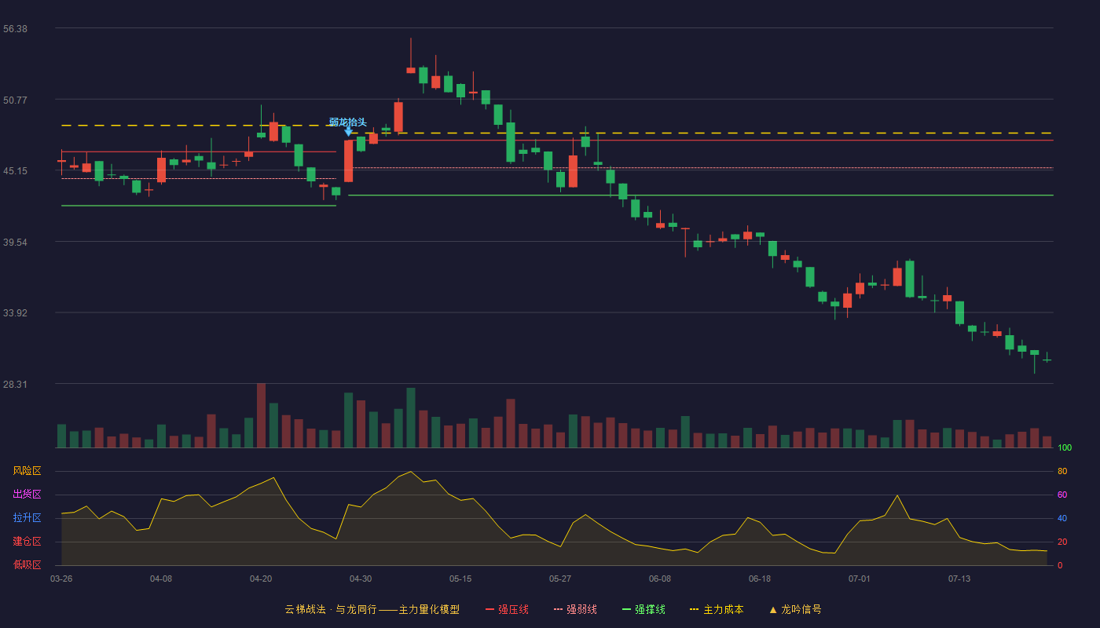The height and width of the screenshot is (628, 1100).
Task: Toggle the 强压线 legend label
Action: 514,610
